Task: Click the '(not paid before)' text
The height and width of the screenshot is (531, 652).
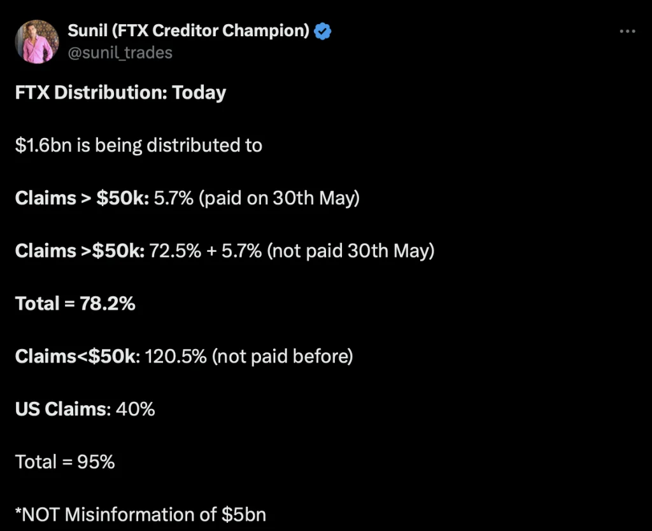Action: [282, 356]
